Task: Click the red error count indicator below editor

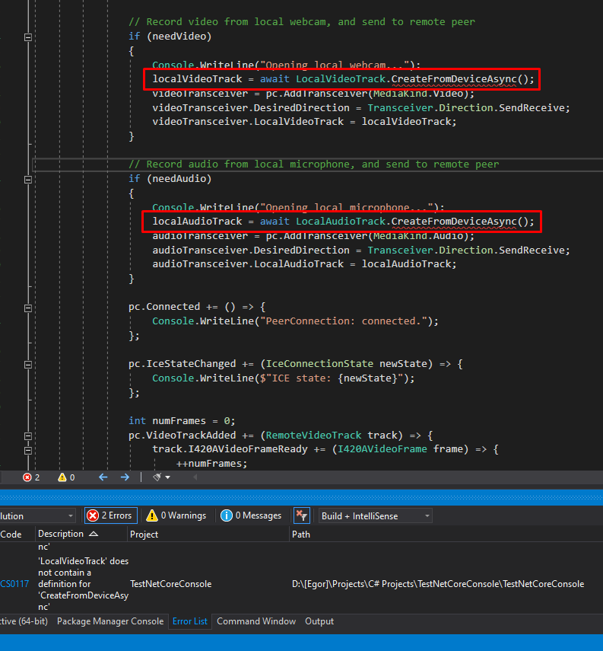Action: (31, 477)
